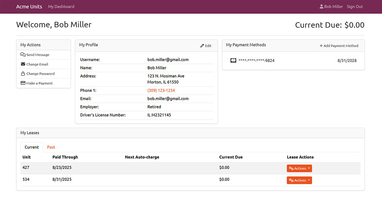Click the phone number (309) 123-1234
Image resolution: width=382 pixels, height=202 pixels.
pyautogui.click(x=161, y=90)
